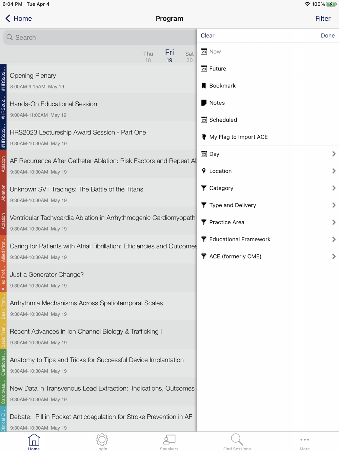Open the Find Sessions tab
Viewport: 339px width, 452px height.
pos(237,442)
